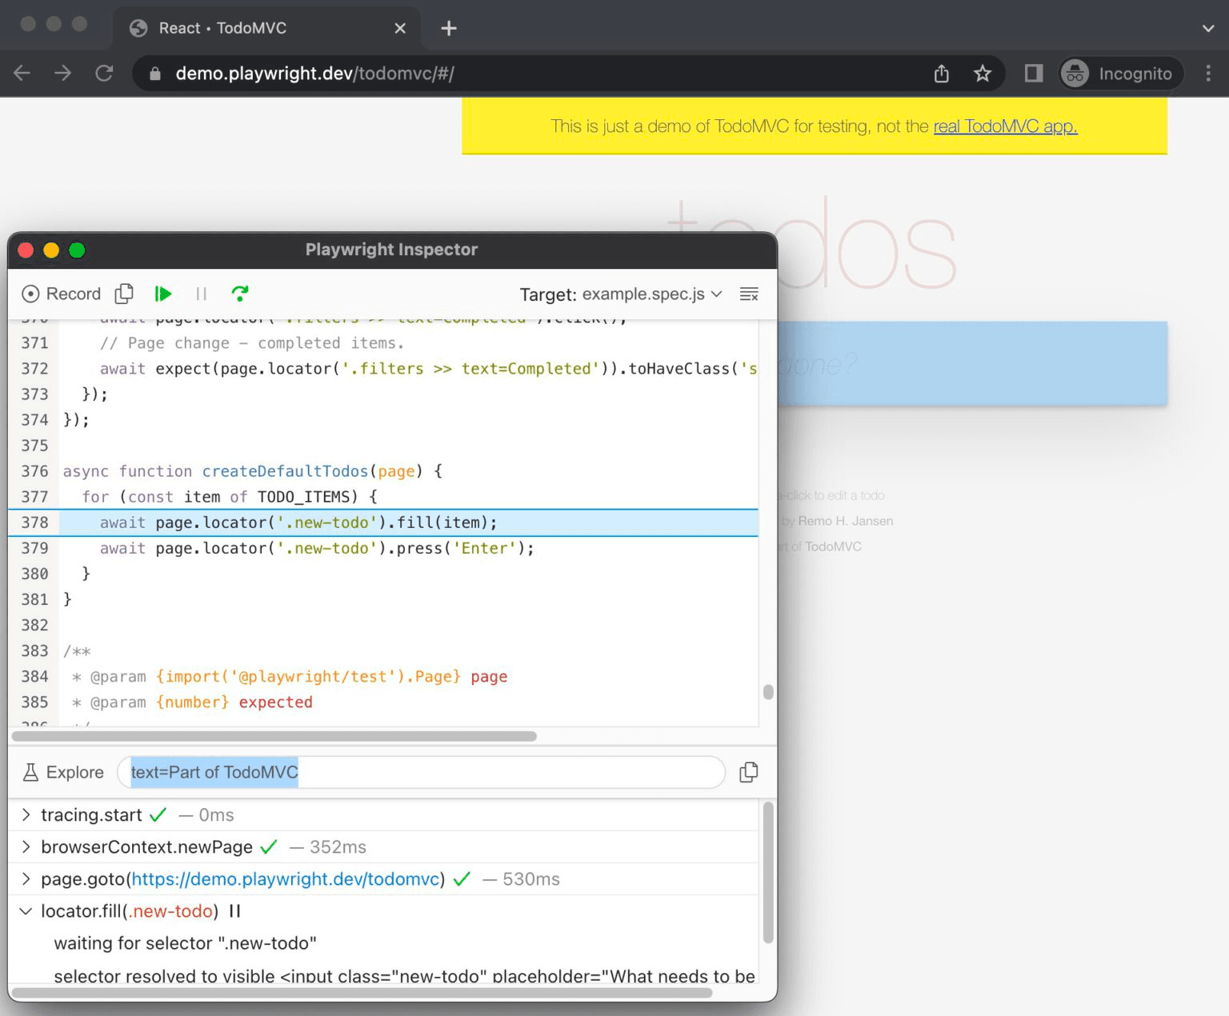The width and height of the screenshot is (1229, 1016).
Task: Click the padlock site info icon
Action: (x=156, y=74)
